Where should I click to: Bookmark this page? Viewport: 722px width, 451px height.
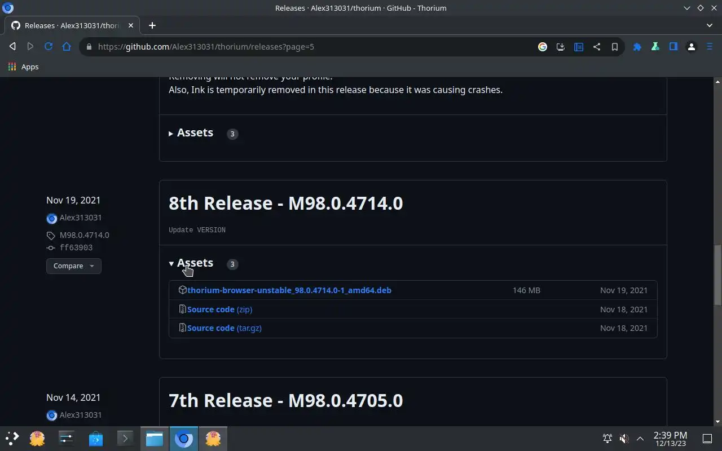pos(615,47)
